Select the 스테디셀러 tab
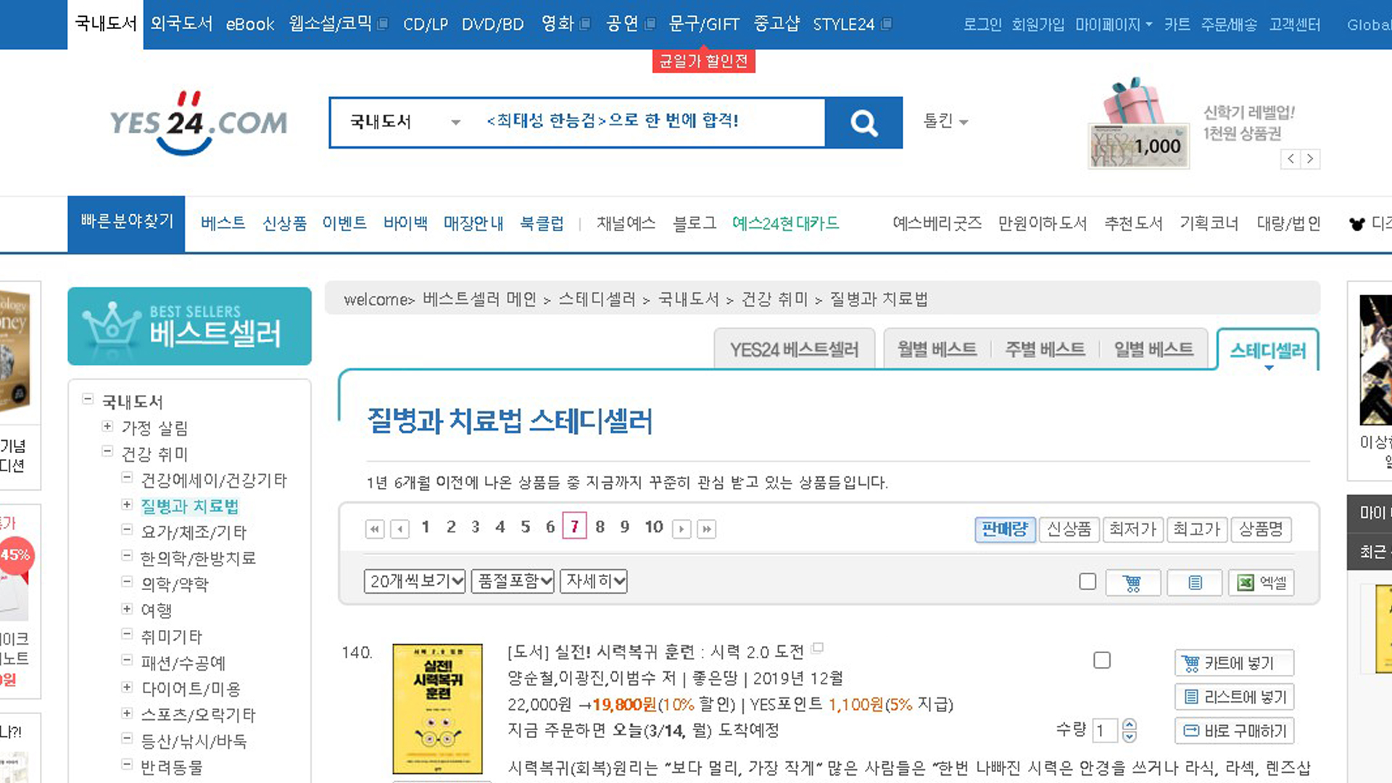The height and width of the screenshot is (783, 1392). pos(1268,351)
